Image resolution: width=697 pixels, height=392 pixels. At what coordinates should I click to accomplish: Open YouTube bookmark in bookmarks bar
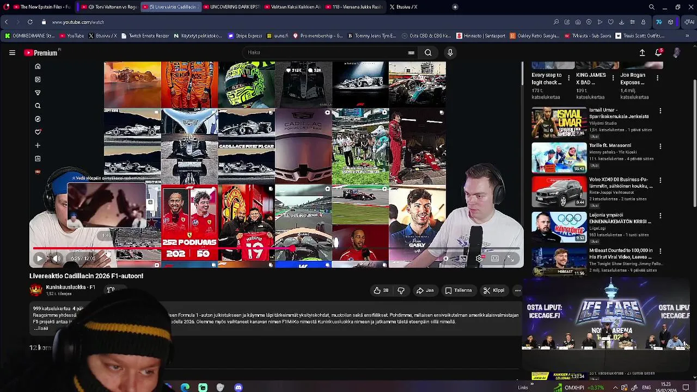pos(72,36)
